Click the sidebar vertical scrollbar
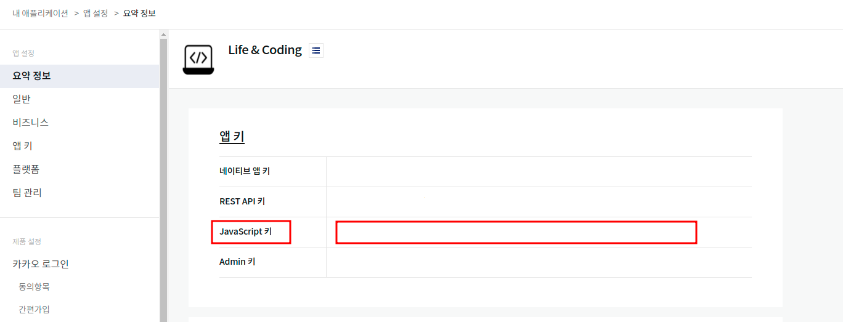 pyautogui.click(x=163, y=180)
